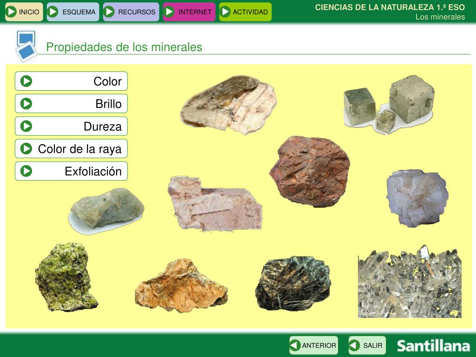Open the Brillo property button
The image size is (476, 357).
(71, 104)
